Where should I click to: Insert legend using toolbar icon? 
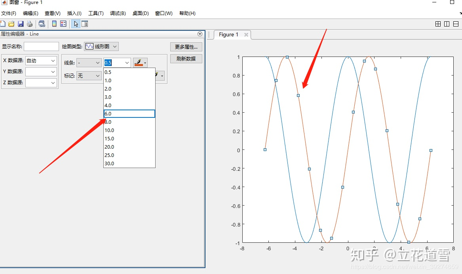click(63, 24)
